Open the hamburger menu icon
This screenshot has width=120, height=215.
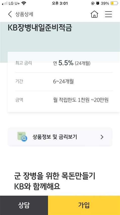(108, 14)
